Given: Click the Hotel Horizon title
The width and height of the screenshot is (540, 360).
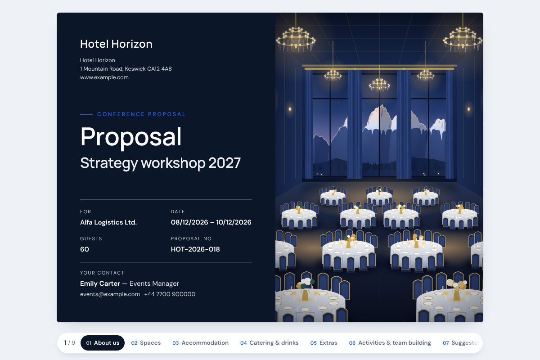Looking at the screenshot, I should tap(116, 44).
